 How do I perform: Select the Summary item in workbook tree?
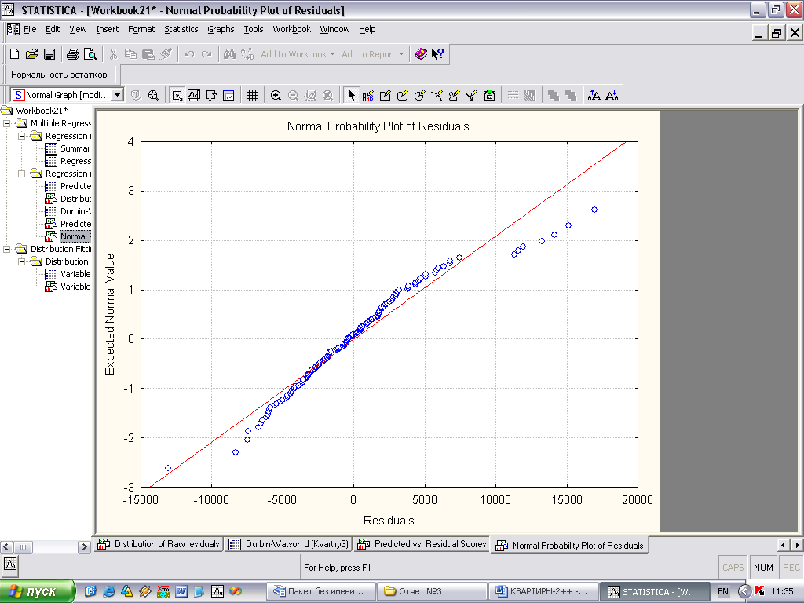[x=75, y=148]
